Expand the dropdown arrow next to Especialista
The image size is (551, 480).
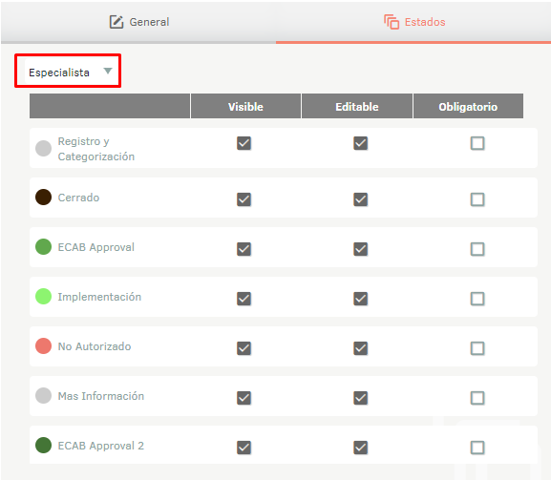click(108, 71)
